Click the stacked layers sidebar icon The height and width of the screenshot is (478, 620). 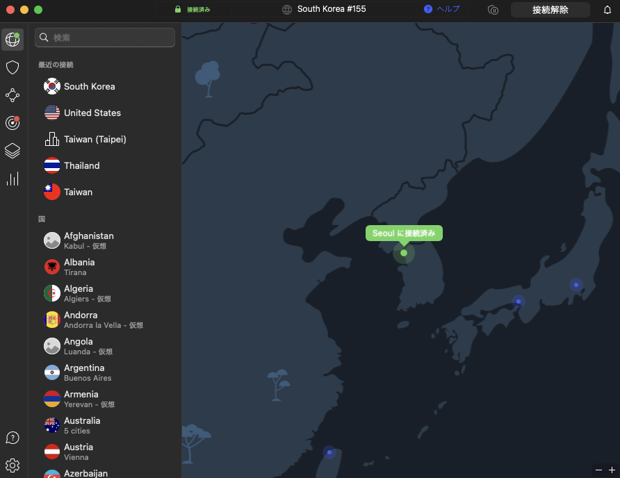coord(13,151)
